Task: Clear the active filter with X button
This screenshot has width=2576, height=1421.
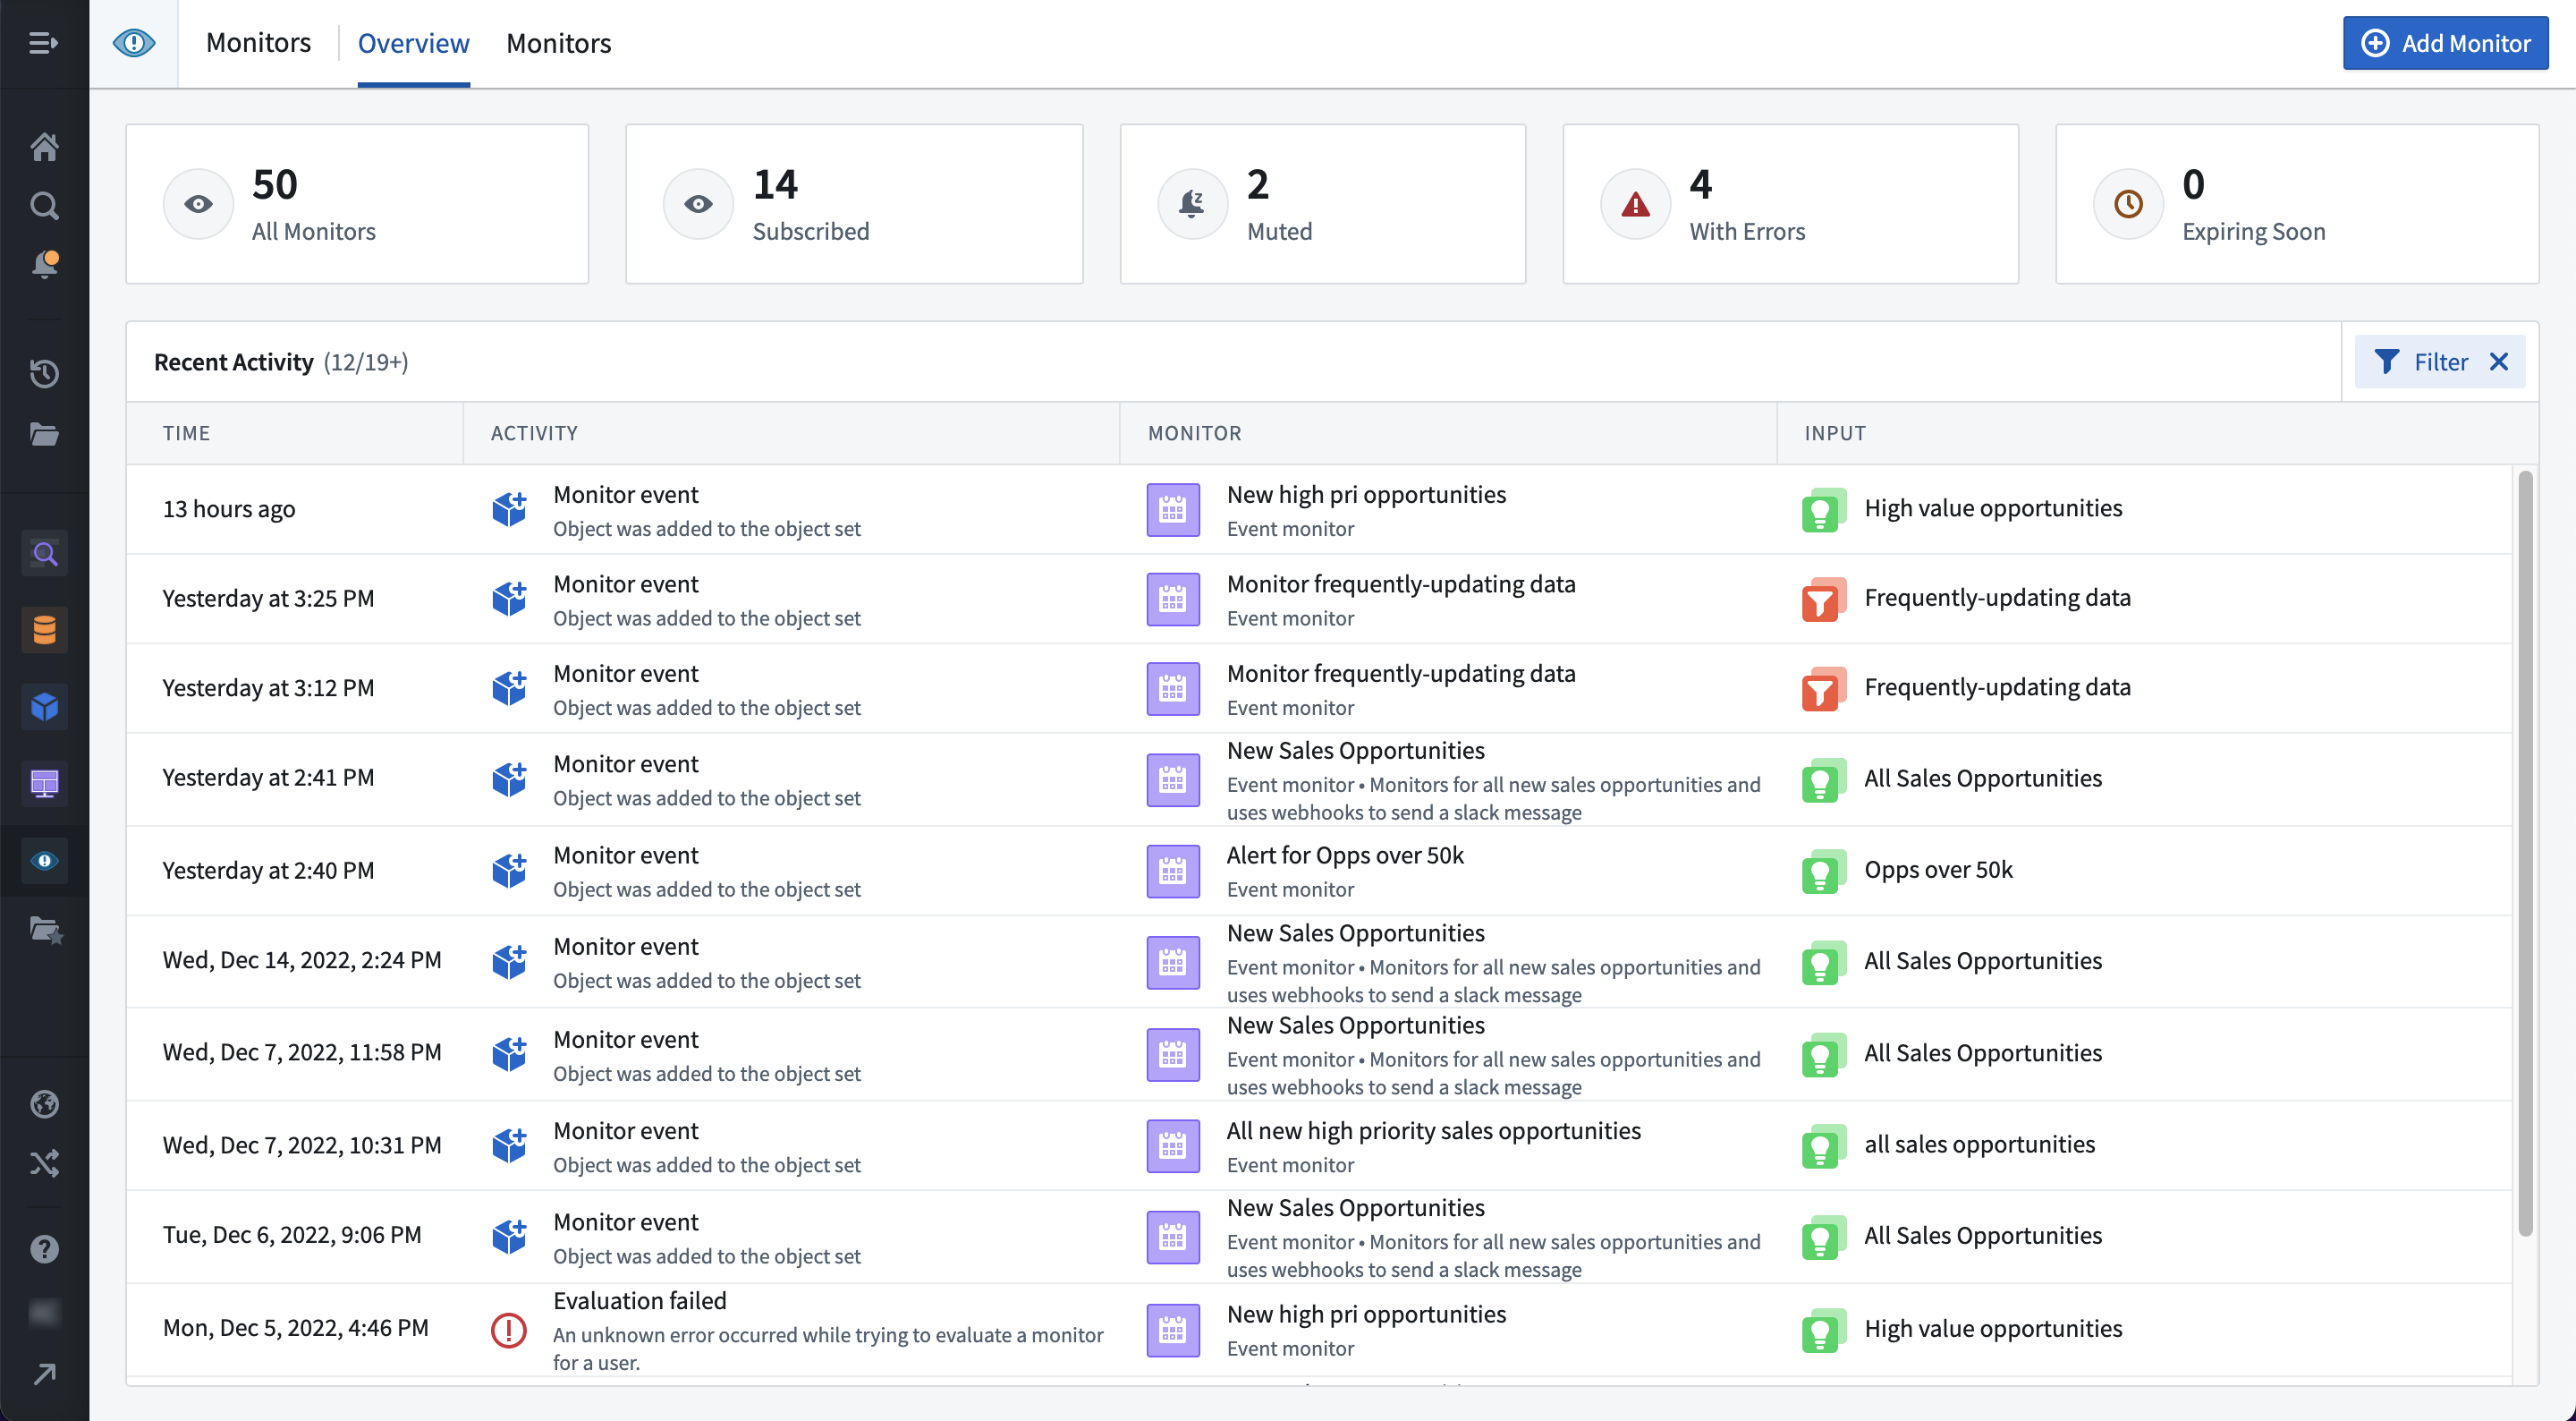Action: pyautogui.click(x=2501, y=361)
